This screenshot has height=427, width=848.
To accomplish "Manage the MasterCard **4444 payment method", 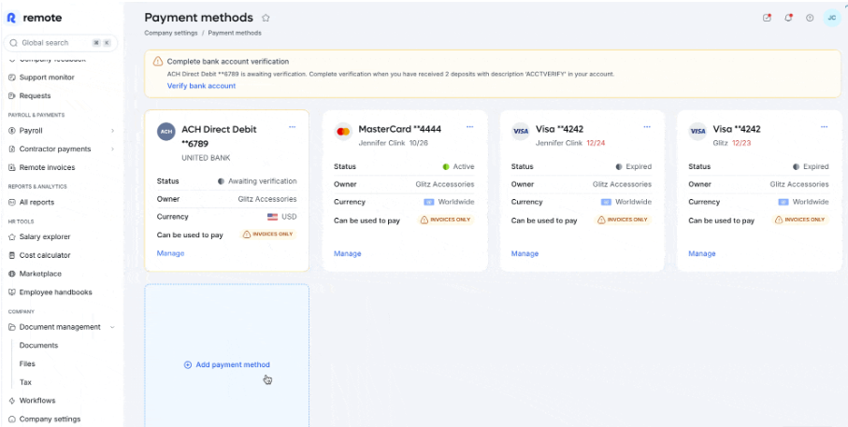I will [x=347, y=253].
